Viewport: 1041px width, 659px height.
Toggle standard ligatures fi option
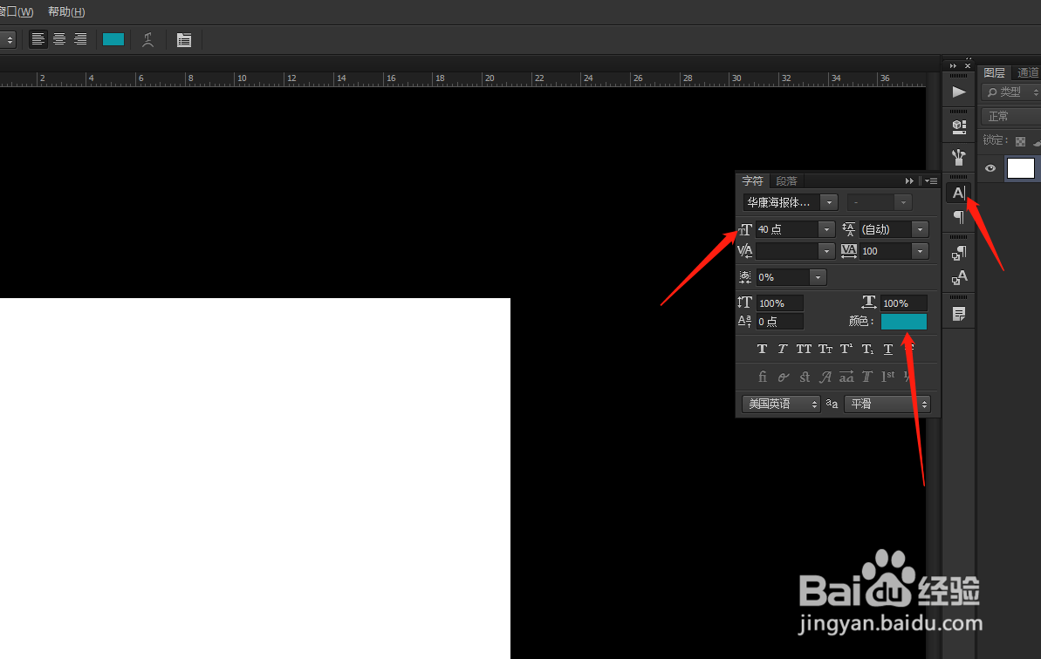point(762,377)
